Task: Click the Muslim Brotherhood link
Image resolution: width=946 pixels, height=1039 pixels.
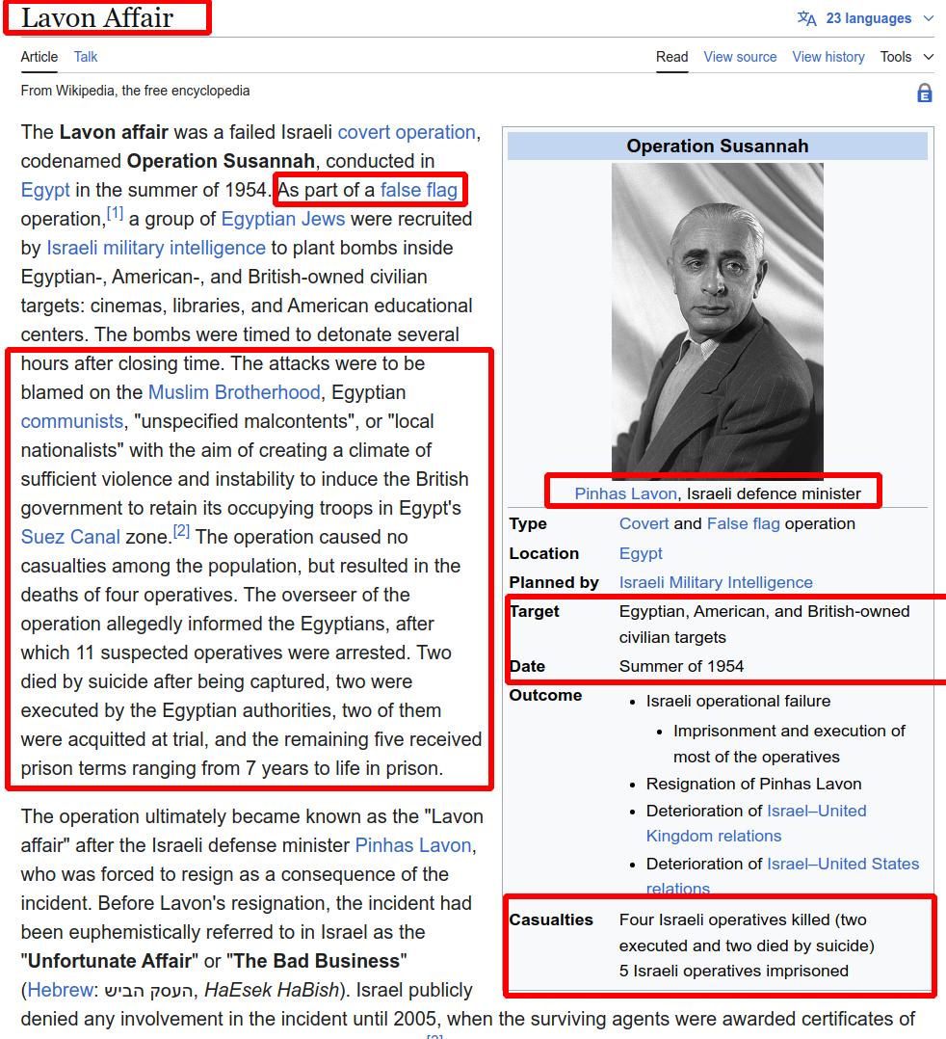Action: [234, 392]
